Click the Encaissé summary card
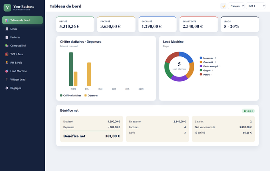The image size is (270, 171). coord(157,24)
